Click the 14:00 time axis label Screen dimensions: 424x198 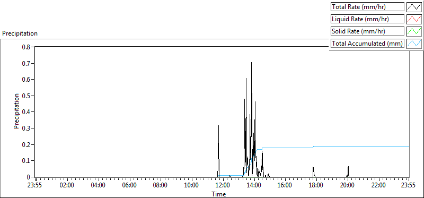[254, 186]
